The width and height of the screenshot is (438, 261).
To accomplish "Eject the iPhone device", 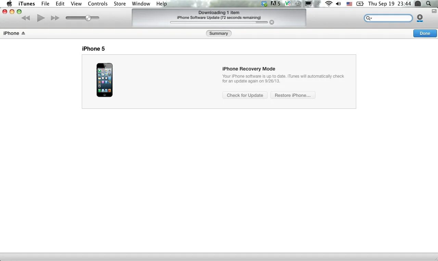I will click(23, 33).
